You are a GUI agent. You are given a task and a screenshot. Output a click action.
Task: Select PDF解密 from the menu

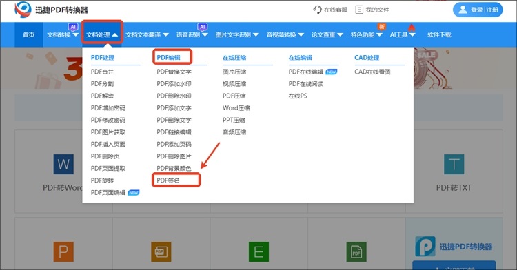click(x=102, y=96)
